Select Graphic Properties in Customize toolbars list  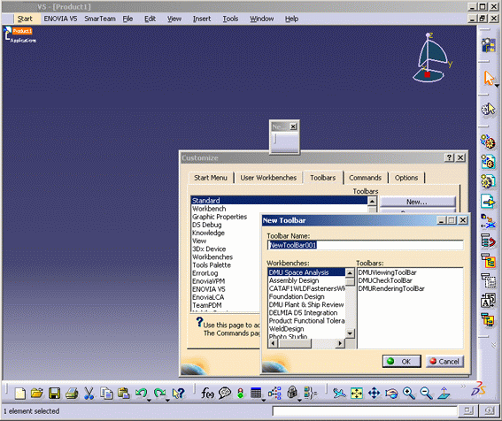[x=220, y=217]
